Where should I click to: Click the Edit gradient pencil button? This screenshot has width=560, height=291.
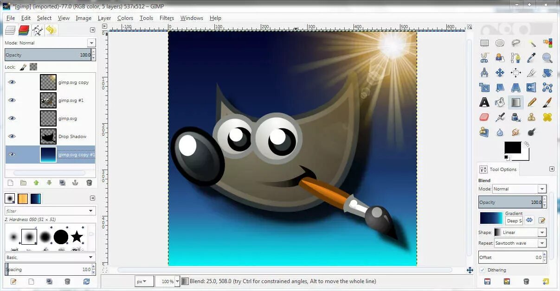541,220
